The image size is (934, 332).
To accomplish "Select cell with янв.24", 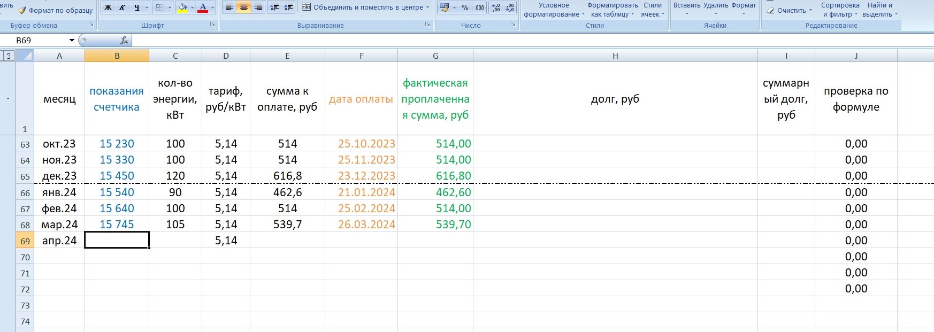I will (x=59, y=192).
